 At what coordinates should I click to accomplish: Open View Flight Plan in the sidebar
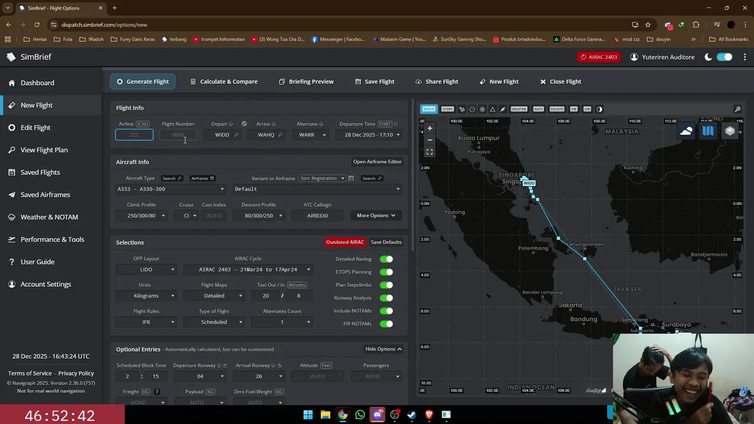click(44, 150)
